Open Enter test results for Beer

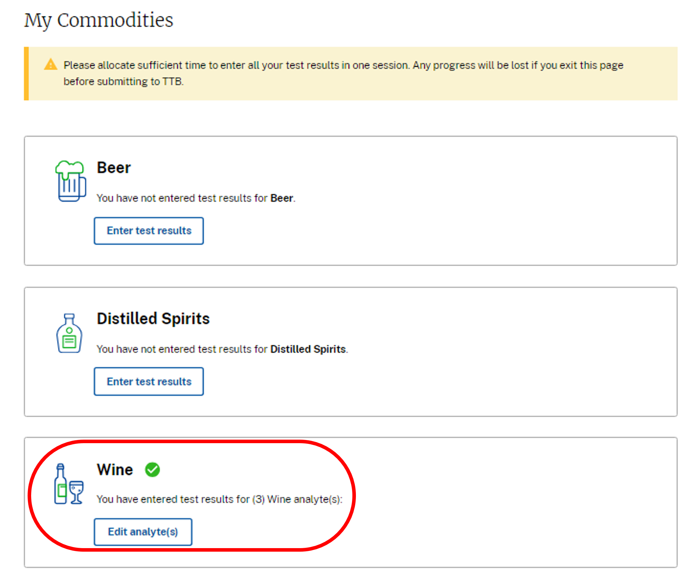click(x=149, y=231)
